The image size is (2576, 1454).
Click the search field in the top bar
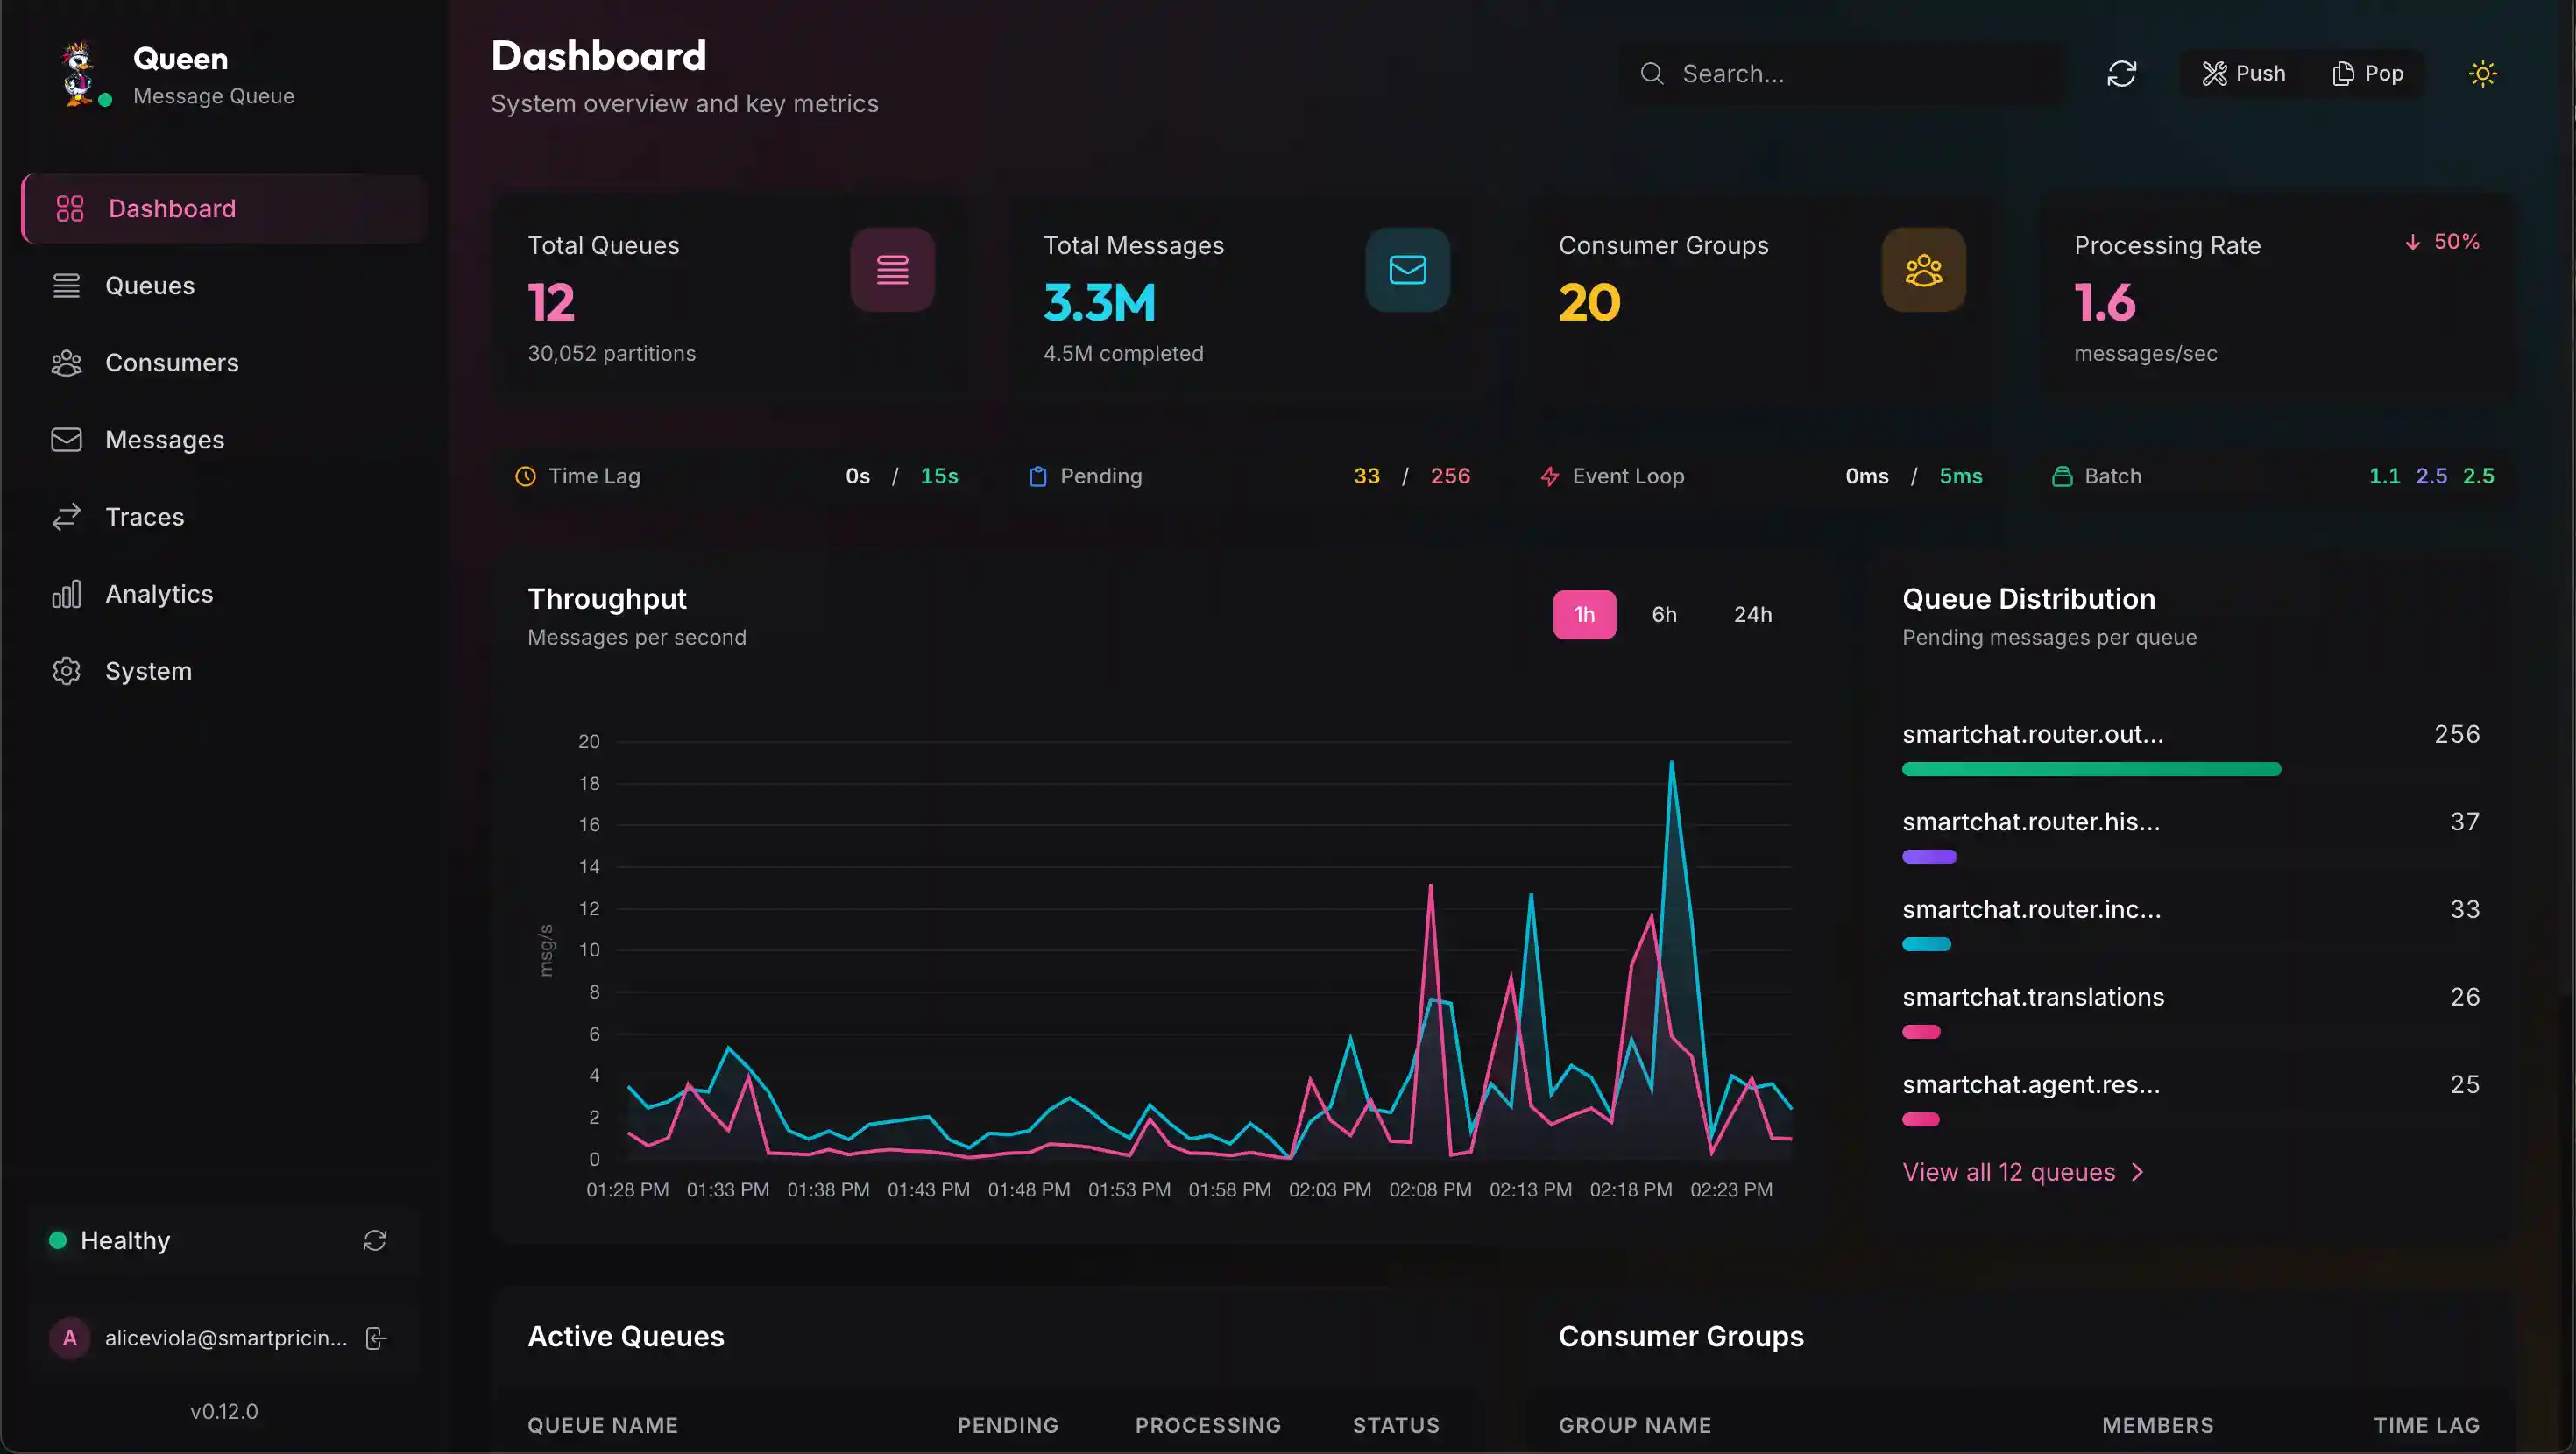pyautogui.click(x=1840, y=73)
